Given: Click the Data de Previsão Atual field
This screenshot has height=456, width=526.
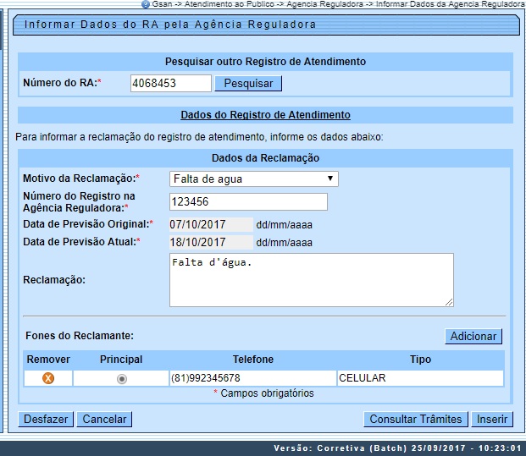Looking at the screenshot, I should click(210, 242).
